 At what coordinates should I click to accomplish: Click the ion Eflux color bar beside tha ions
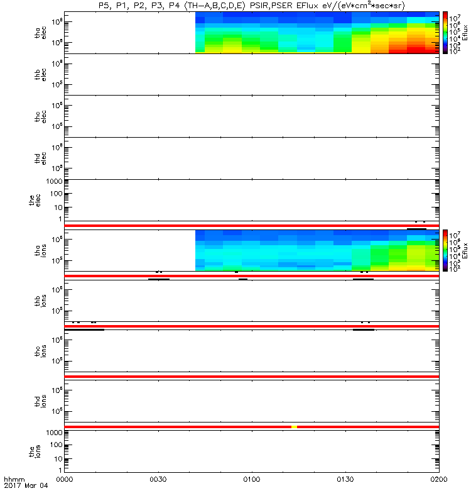(x=445, y=250)
